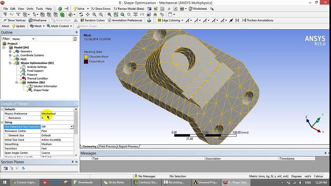Open the Use Advanced Size Function dropdown

click(71, 127)
